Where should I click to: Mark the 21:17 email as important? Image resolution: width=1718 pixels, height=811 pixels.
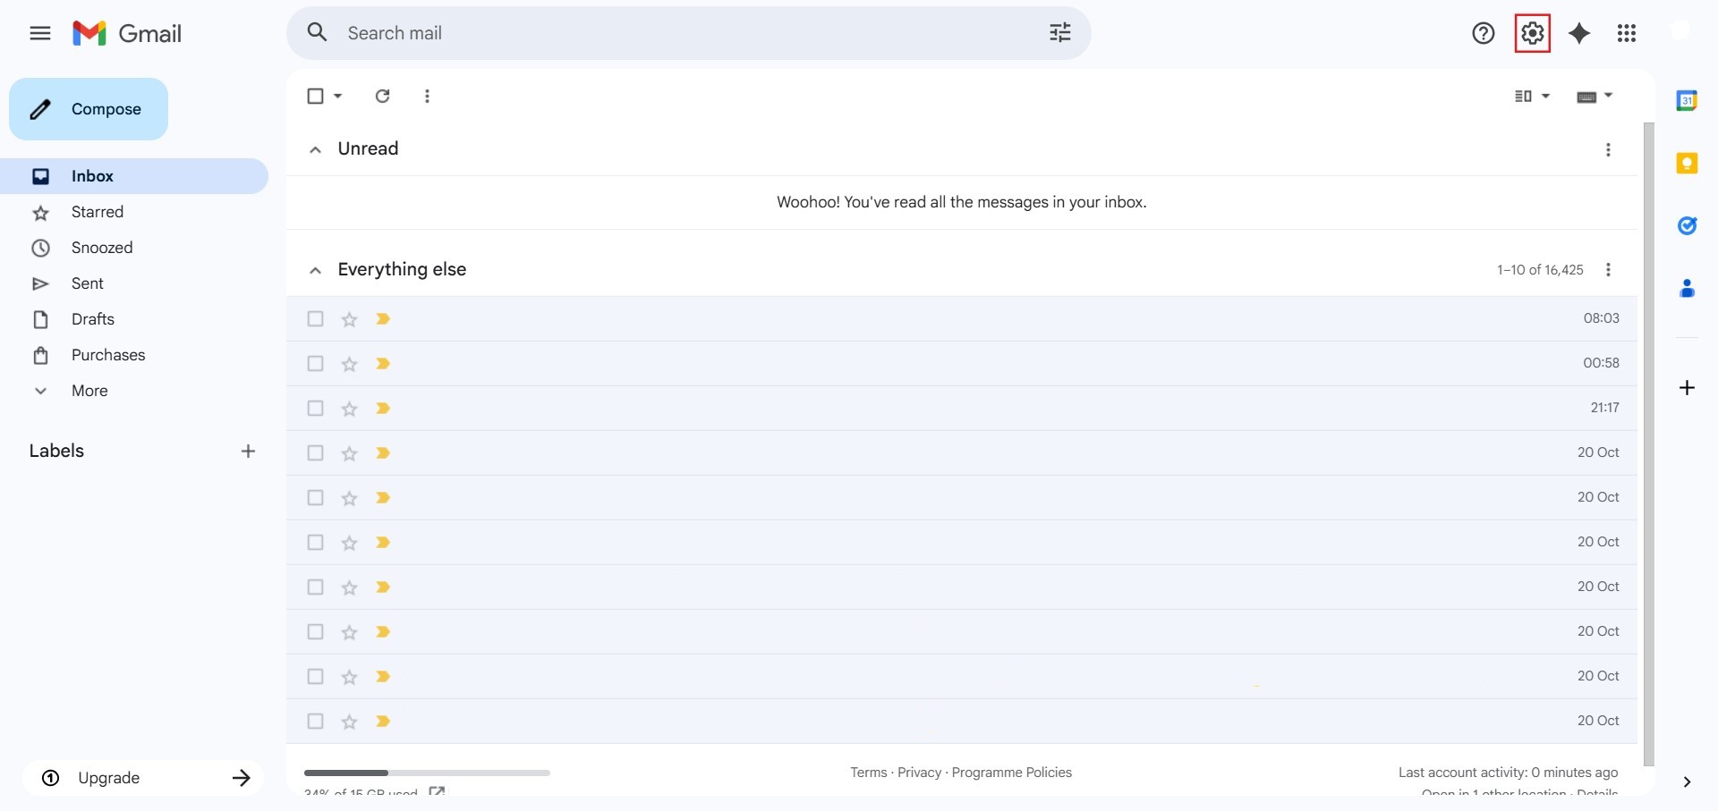click(x=383, y=409)
